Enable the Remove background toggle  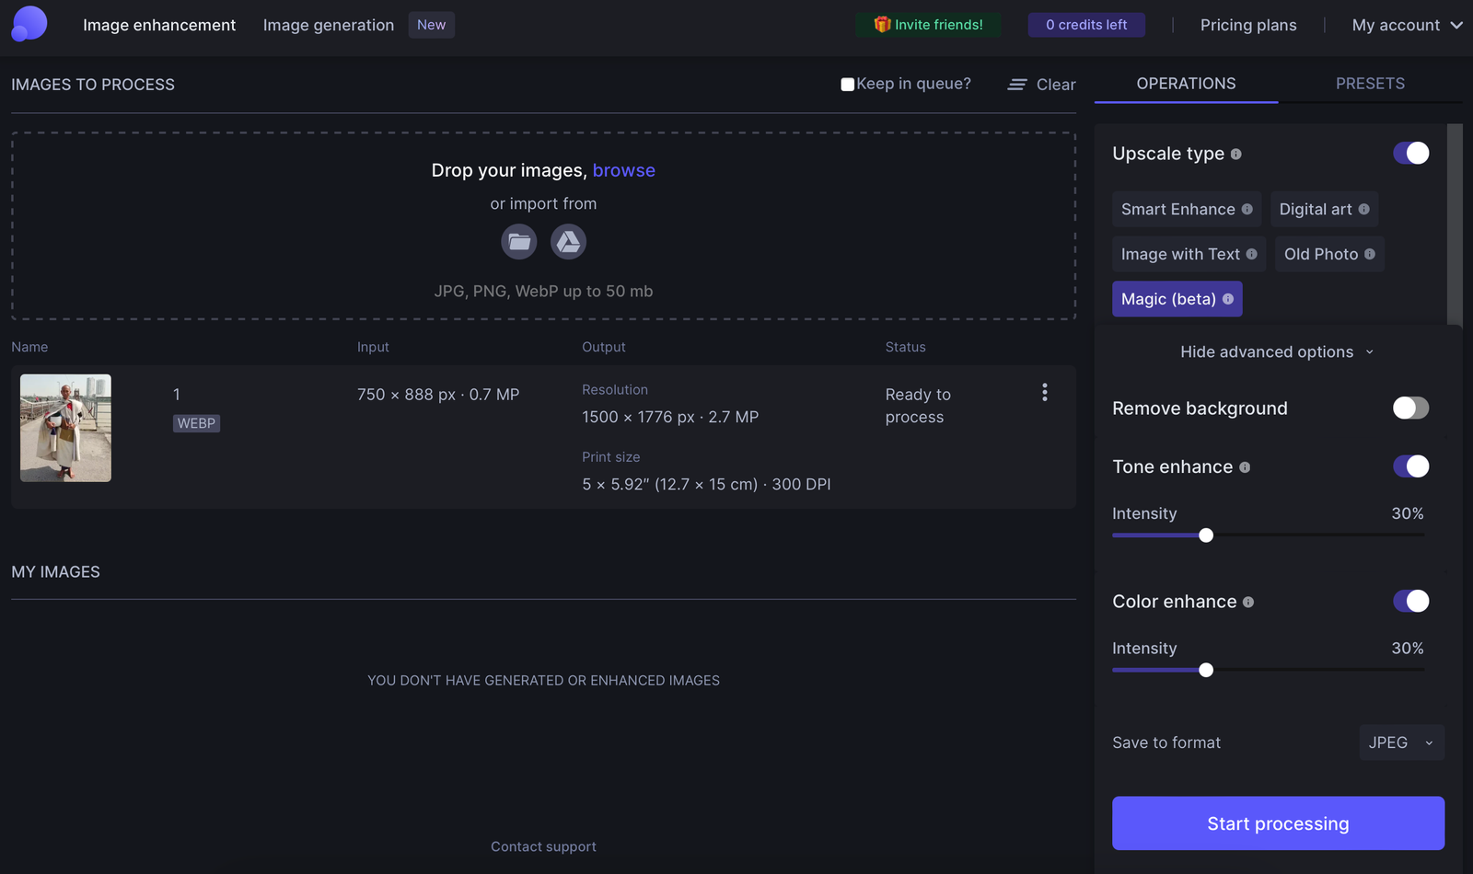pos(1410,408)
